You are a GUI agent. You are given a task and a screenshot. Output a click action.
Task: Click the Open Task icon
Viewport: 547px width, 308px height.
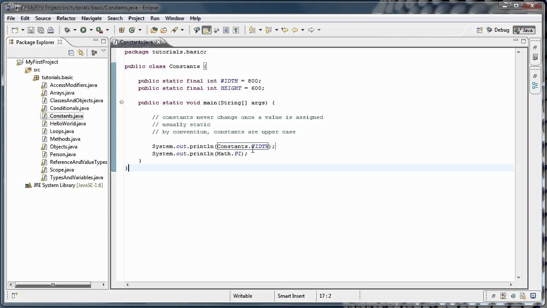(x=164, y=30)
